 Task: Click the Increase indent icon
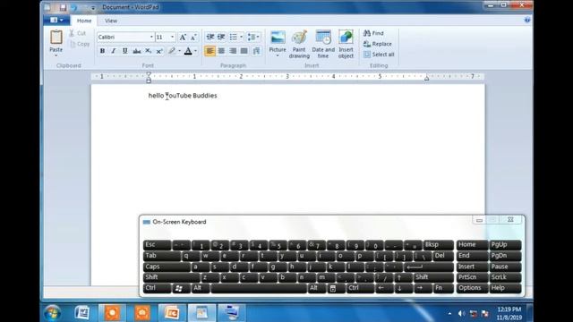coord(221,37)
